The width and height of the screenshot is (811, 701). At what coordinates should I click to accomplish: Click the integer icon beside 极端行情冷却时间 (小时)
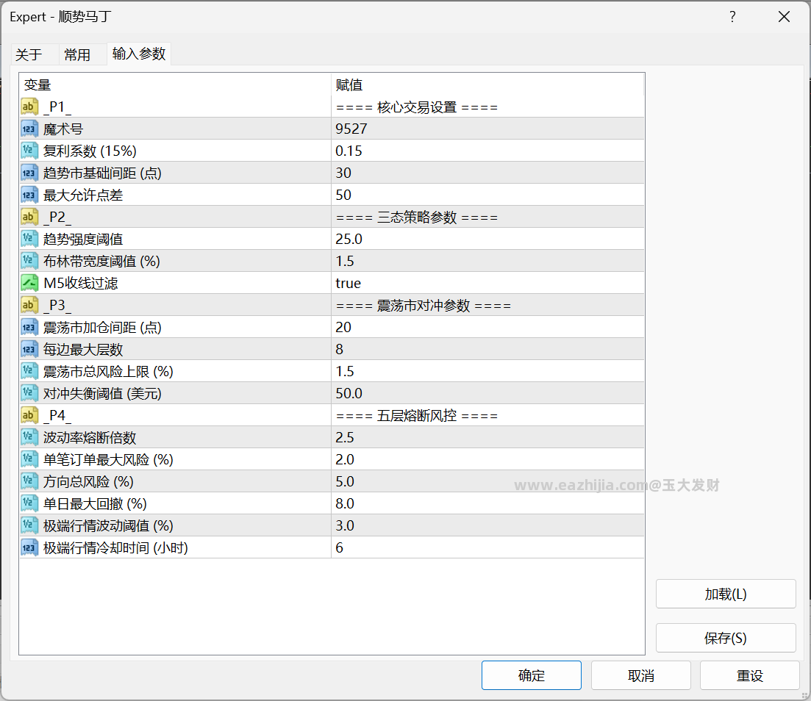point(29,547)
